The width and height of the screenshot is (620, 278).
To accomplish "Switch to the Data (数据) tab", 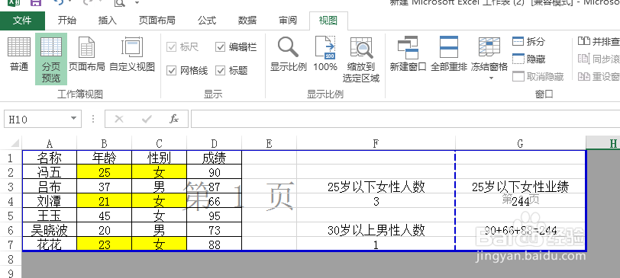I will (247, 21).
